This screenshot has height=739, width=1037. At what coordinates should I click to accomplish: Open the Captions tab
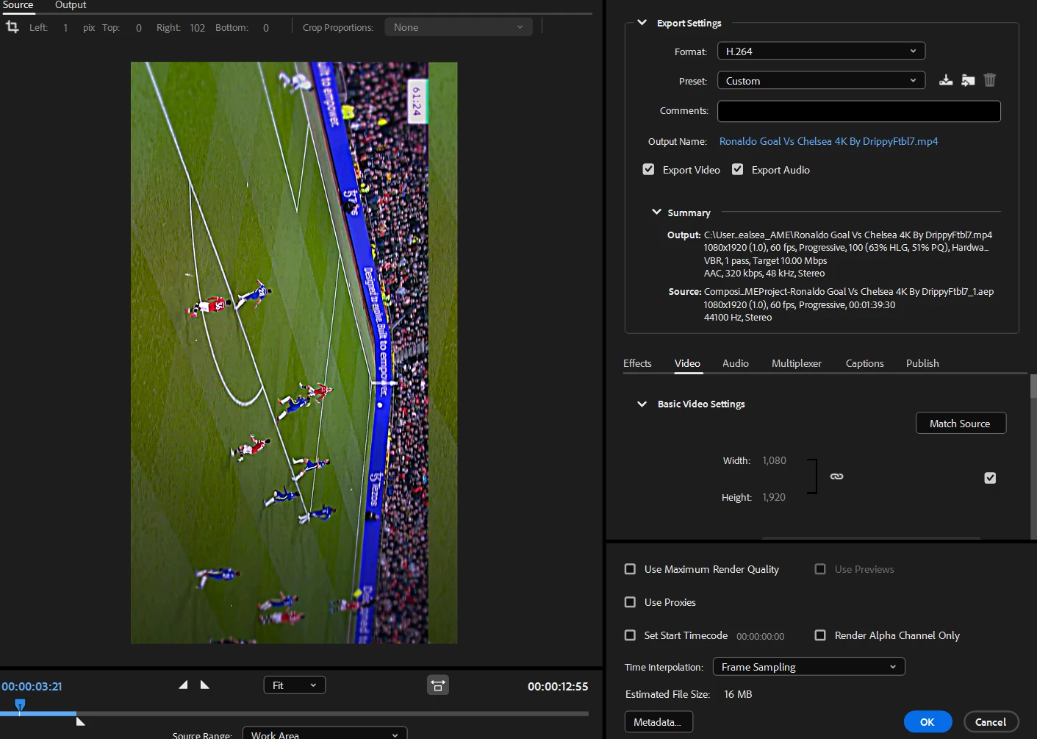(865, 363)
